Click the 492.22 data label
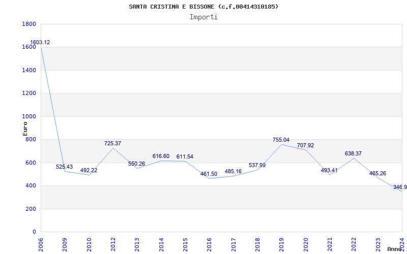Viewport: 407px width, 254px height. coord(89,170)
